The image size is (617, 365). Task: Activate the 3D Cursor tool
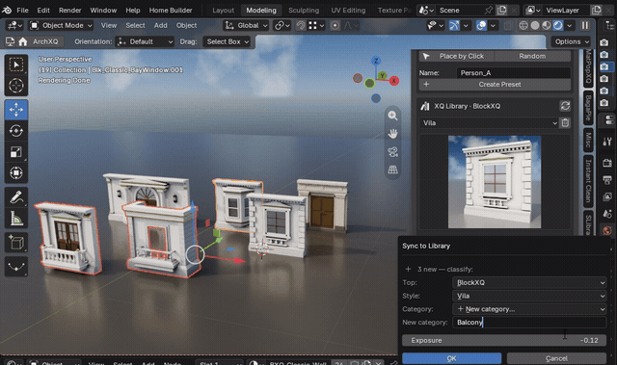point(15,86)
